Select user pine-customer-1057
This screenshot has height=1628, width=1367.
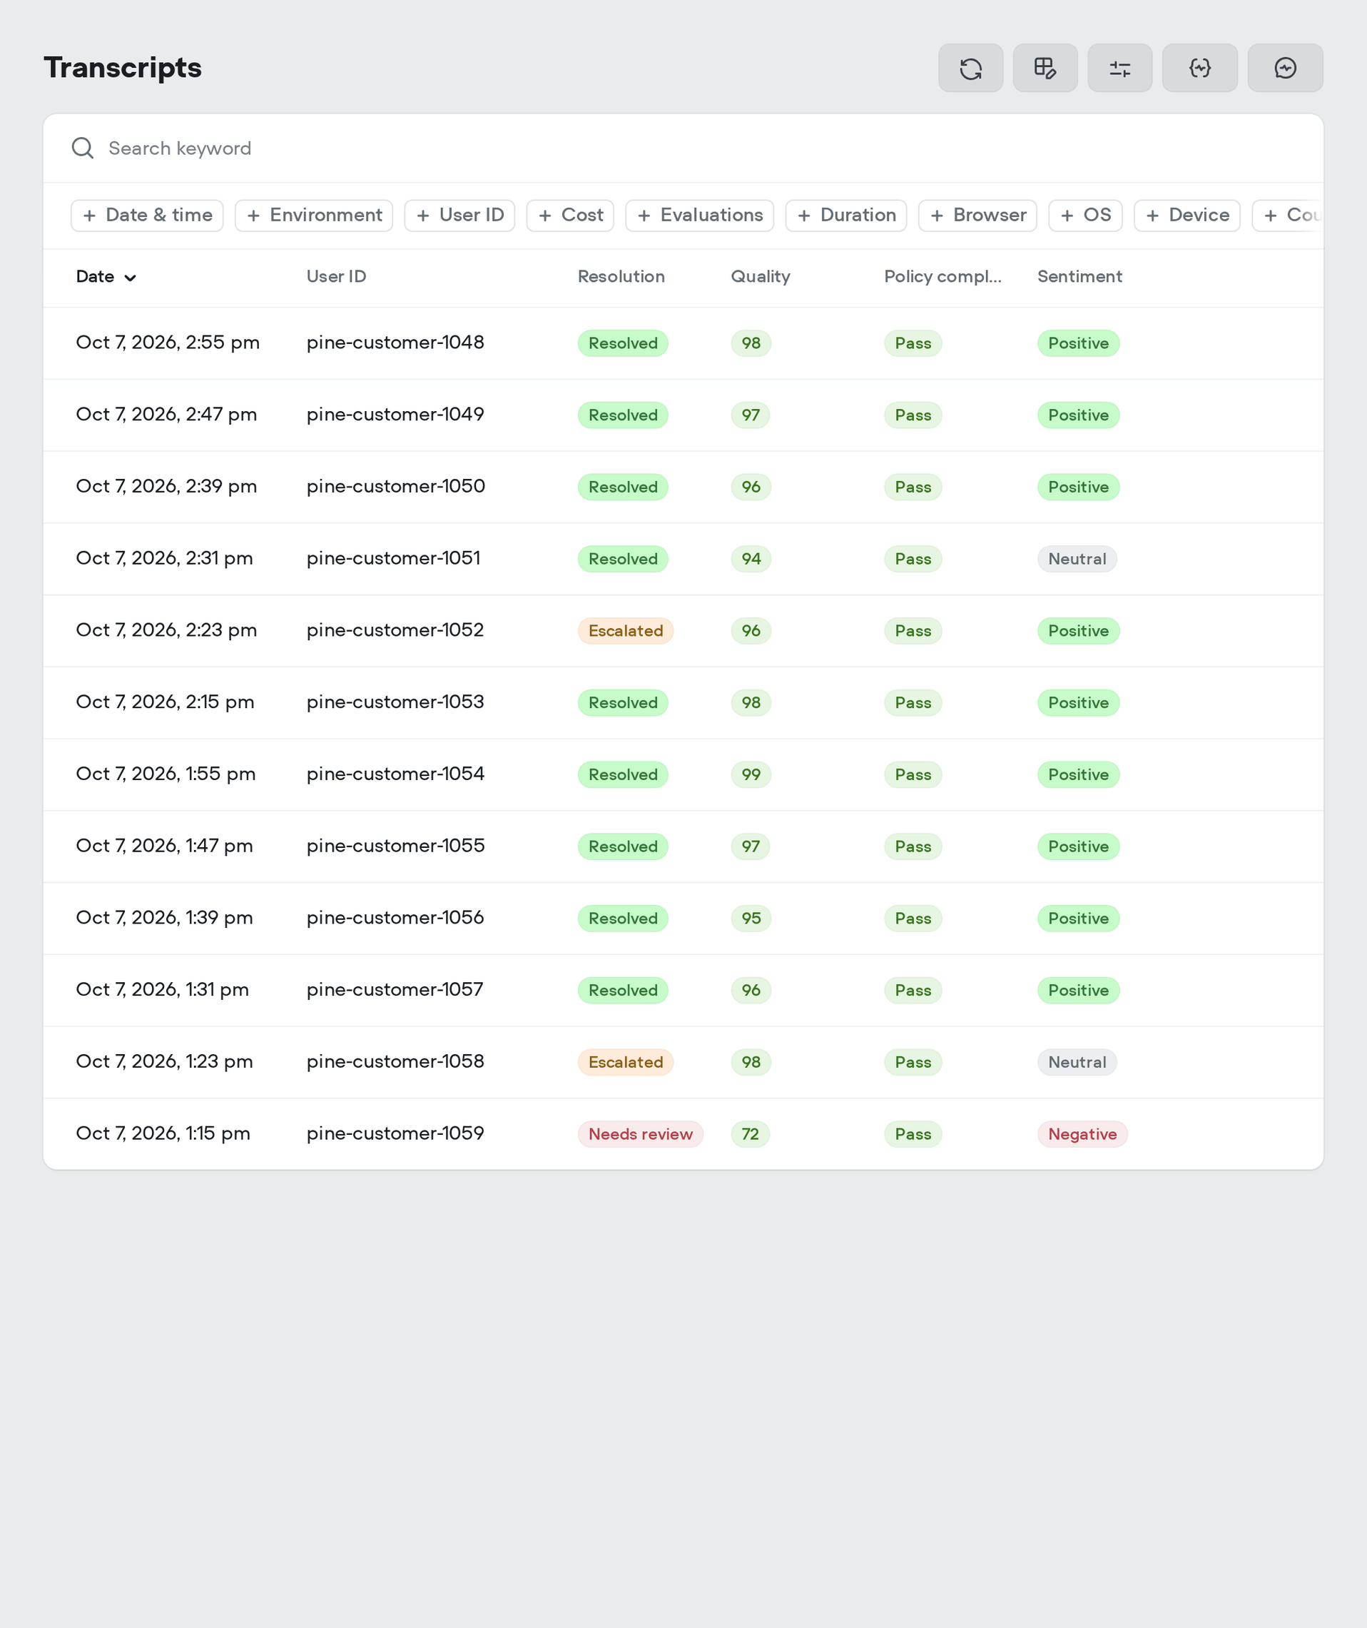pos(395,990)
